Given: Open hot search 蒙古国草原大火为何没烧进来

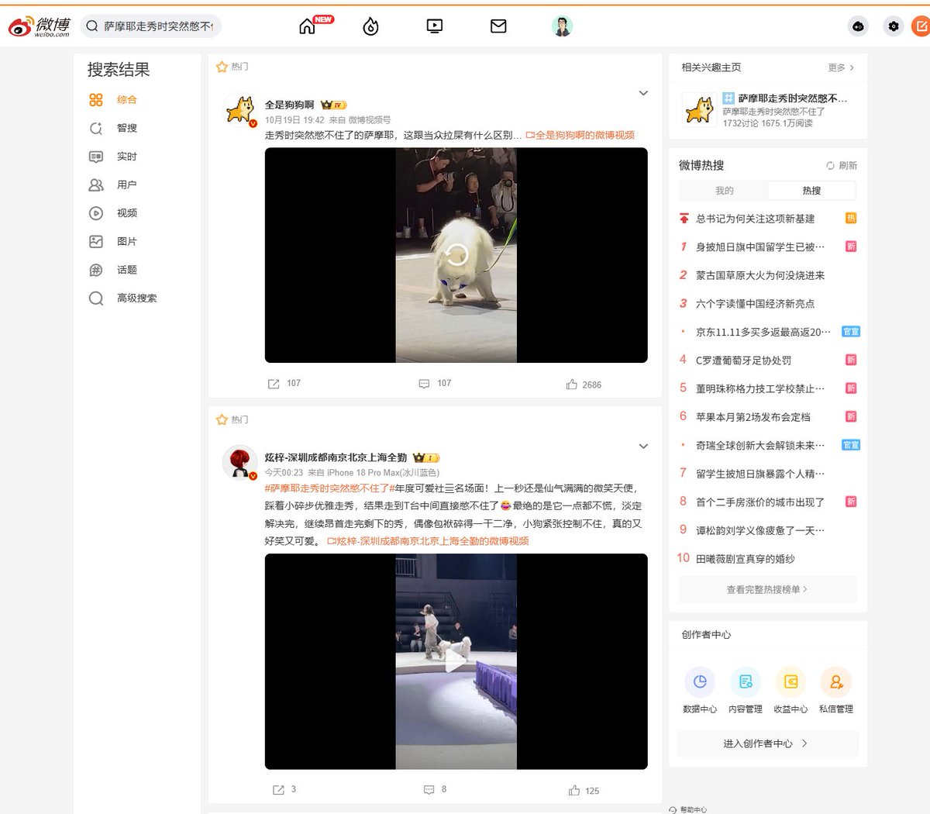Looking at the screenshot, I should [760, 275].
